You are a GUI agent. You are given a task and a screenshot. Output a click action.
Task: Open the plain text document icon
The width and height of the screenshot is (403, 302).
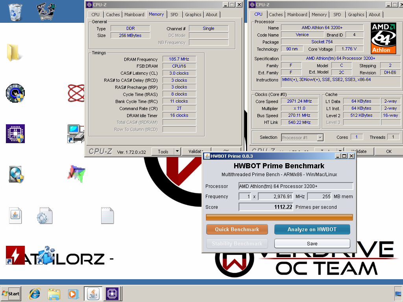tap(107, 215)
